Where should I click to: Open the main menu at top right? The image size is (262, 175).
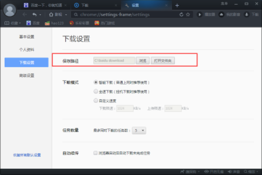(x=224, y=4)
